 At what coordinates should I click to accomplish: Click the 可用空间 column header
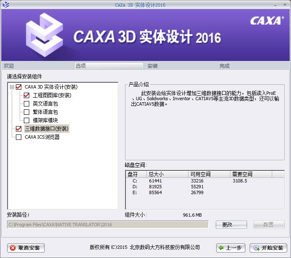click(209, 174)
